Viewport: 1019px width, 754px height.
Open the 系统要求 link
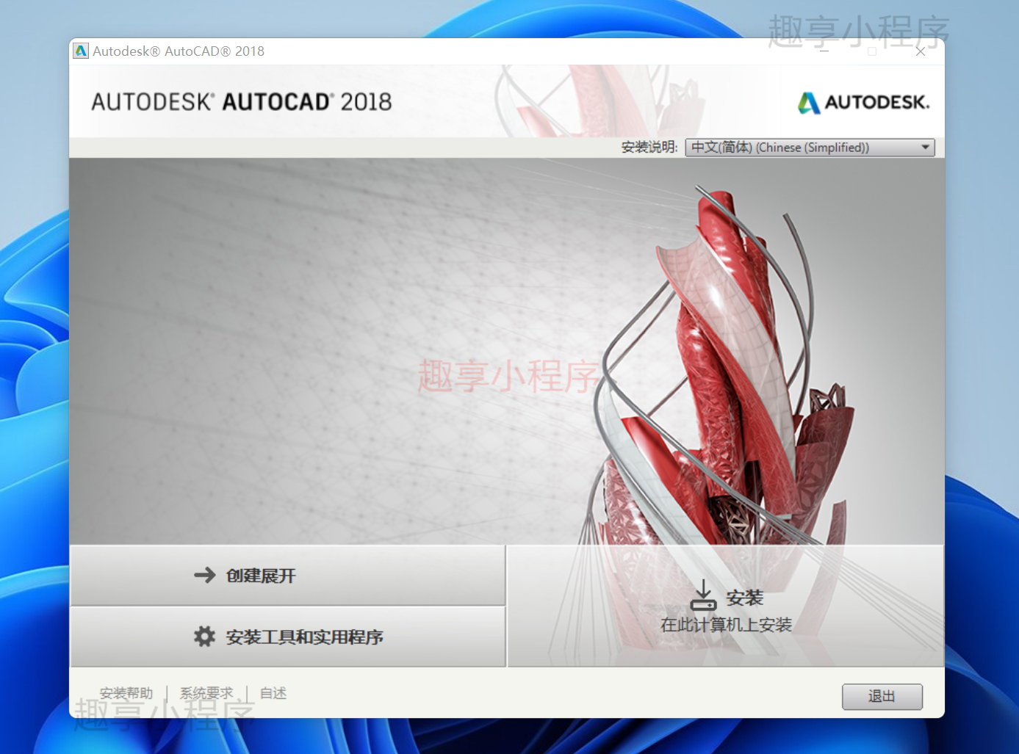pyautogui.click(x=206, y=693)
